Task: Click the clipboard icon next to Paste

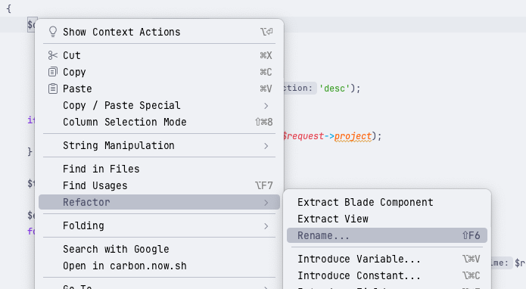Action: tap(53, 89)
